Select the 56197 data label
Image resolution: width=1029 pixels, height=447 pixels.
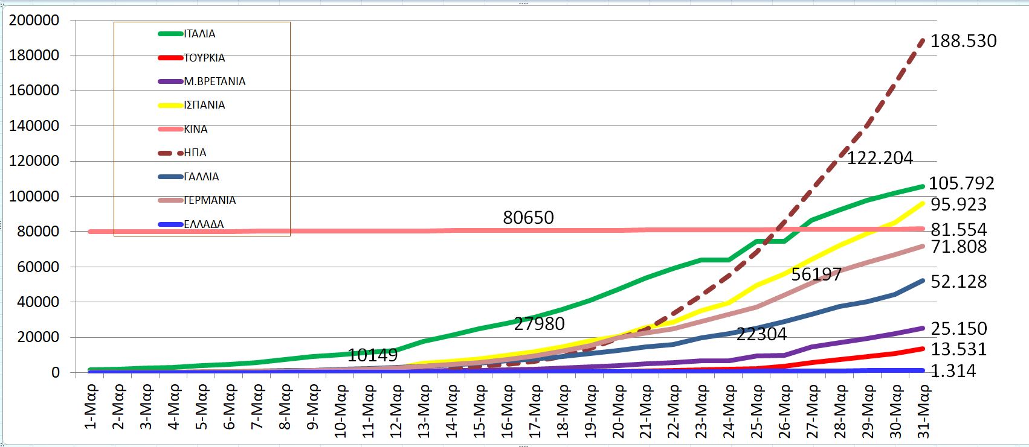[816, 274]
